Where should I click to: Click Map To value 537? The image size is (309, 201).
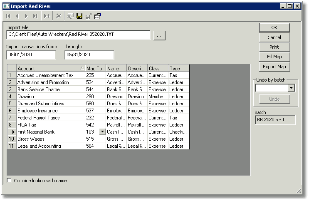[95, 111]
